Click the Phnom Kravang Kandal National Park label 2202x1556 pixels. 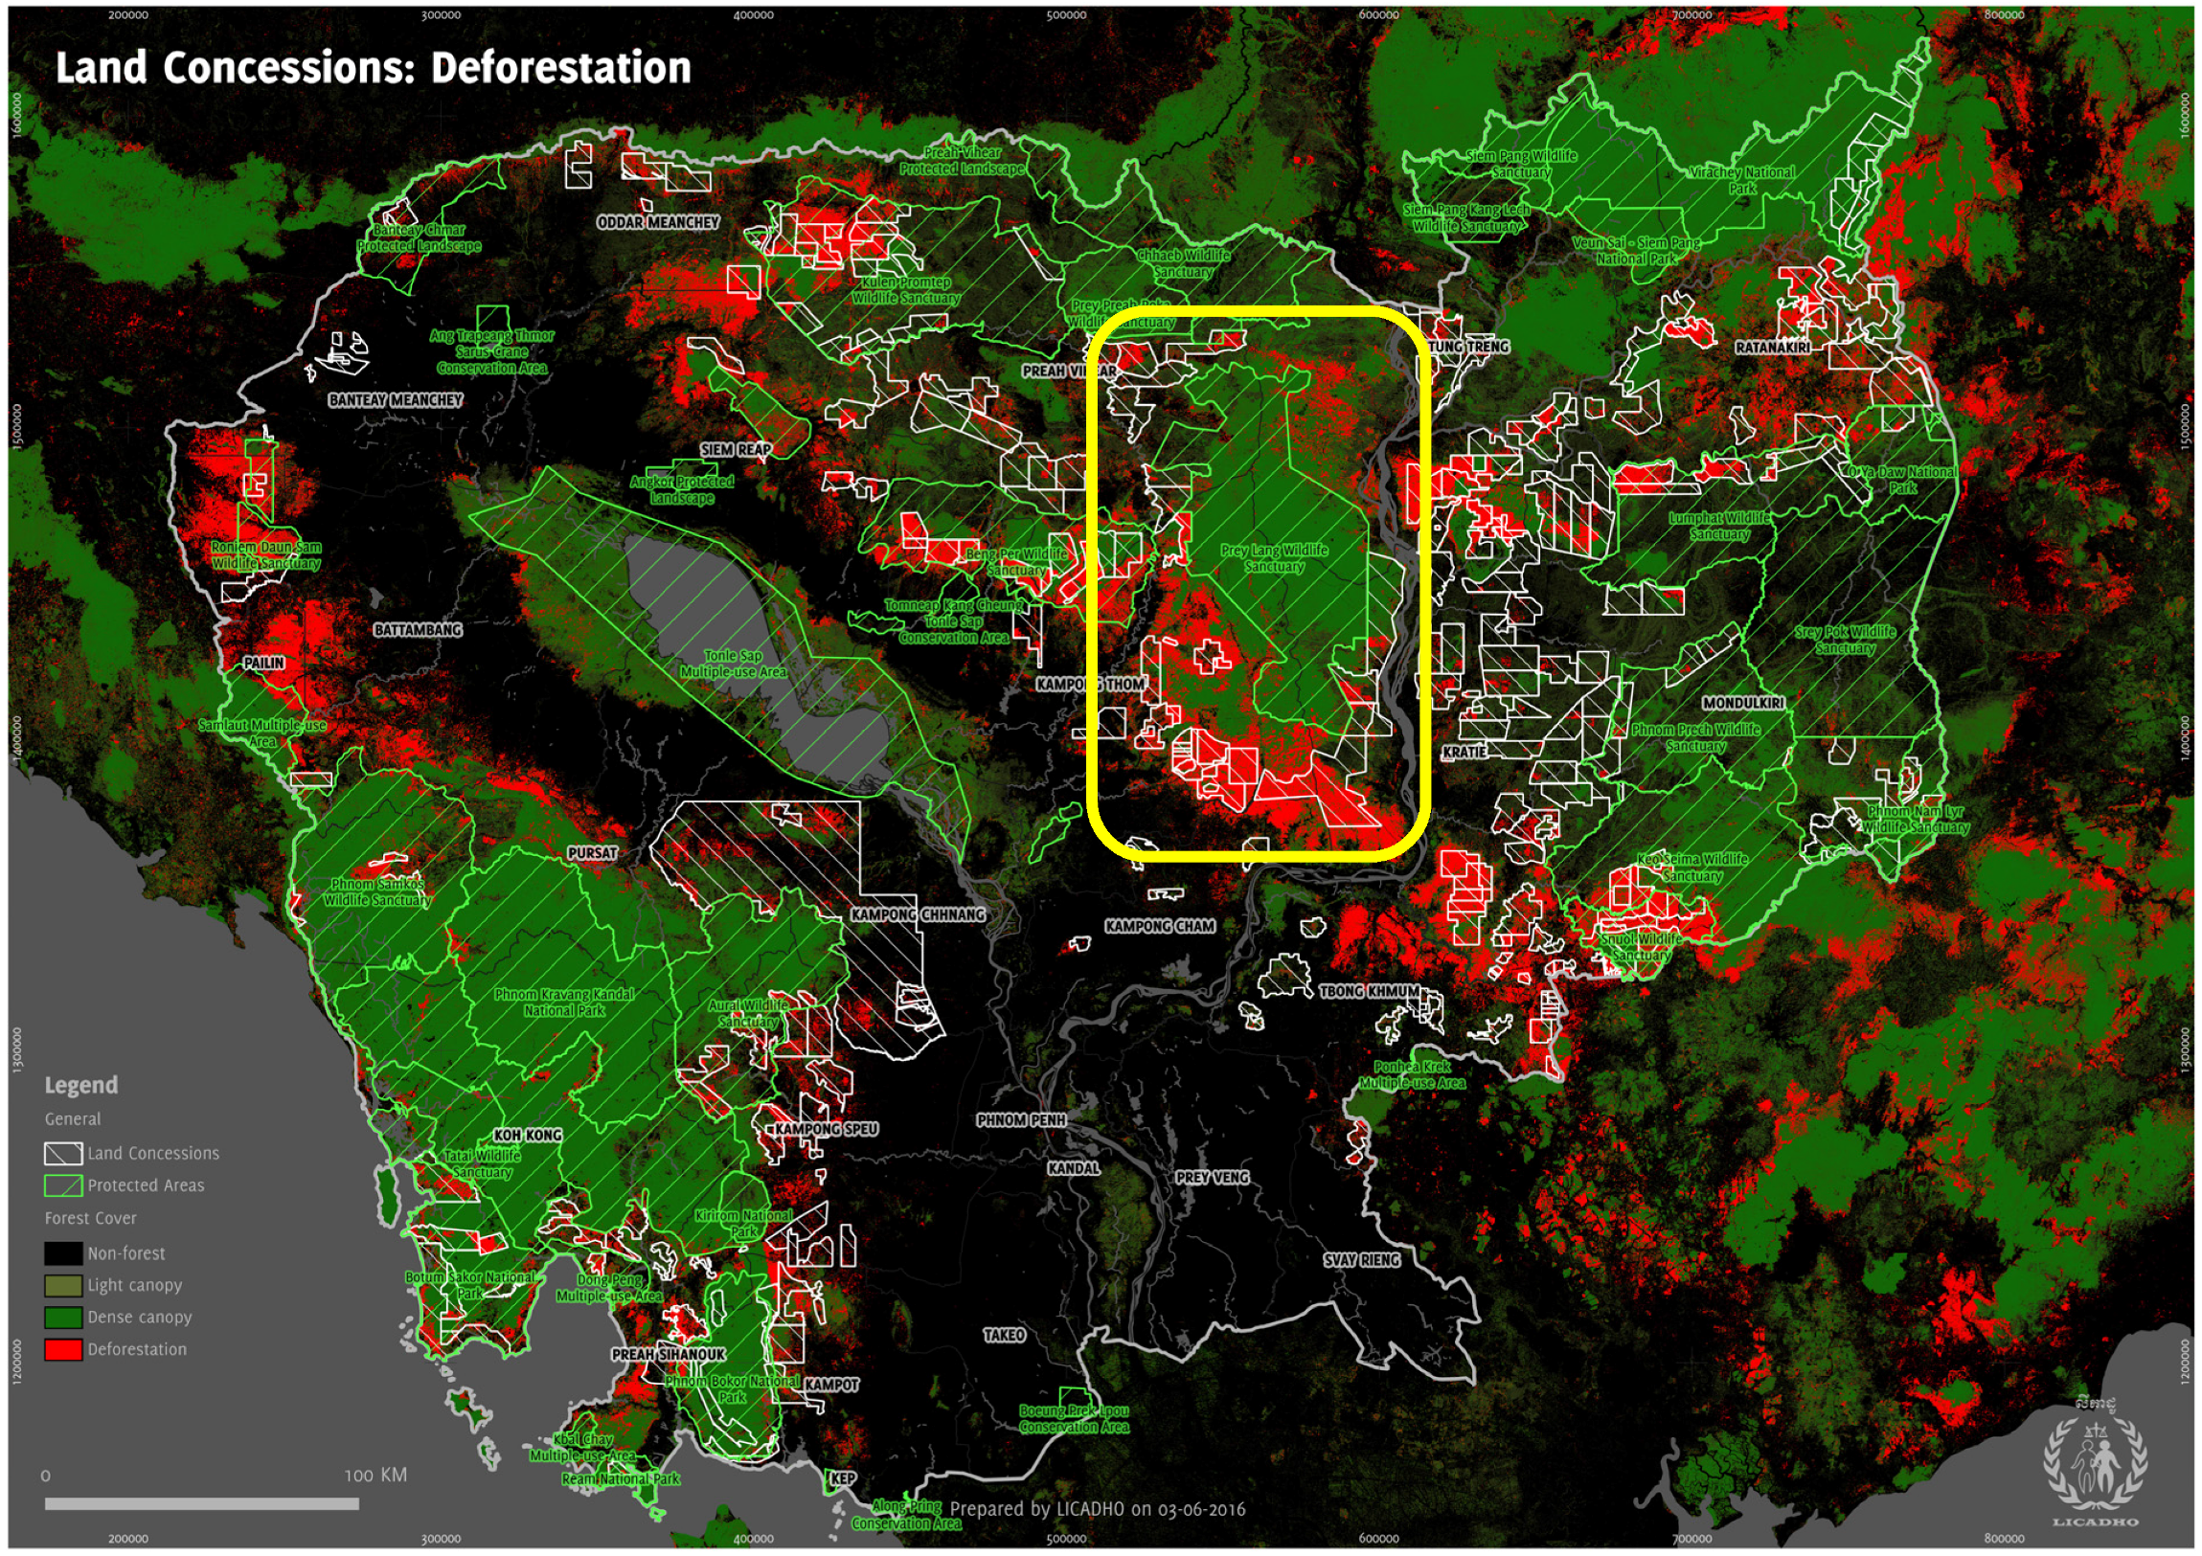coord(564,1003)
